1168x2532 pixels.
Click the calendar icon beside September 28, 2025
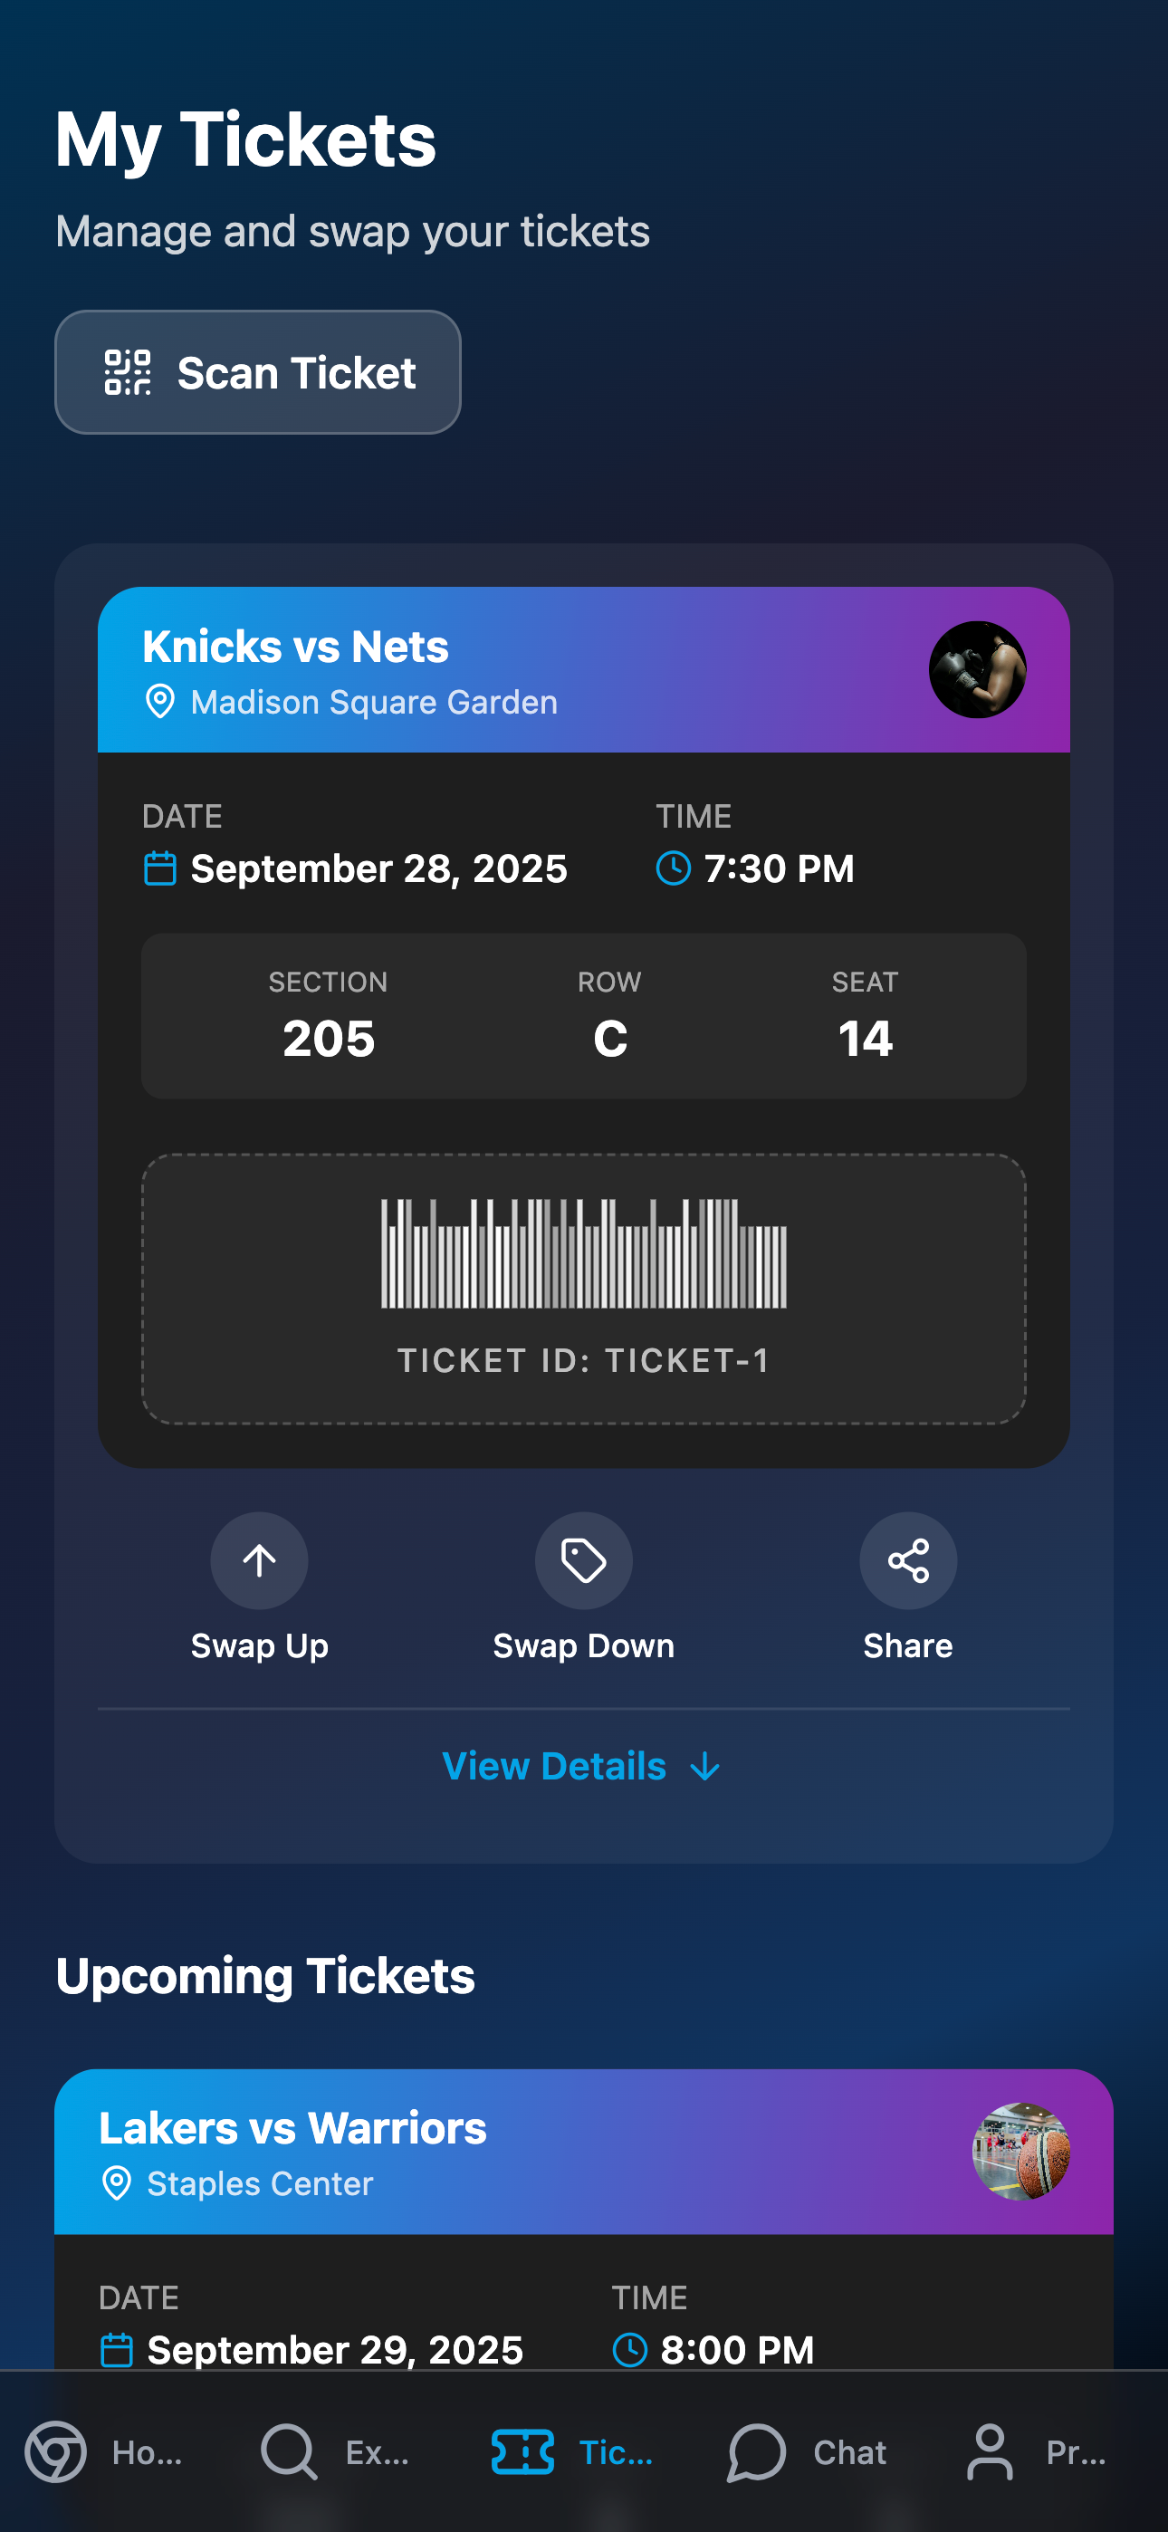click(x=160, y=868)
